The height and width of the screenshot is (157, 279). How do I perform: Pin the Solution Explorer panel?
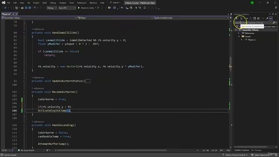[x=273, y=14]
